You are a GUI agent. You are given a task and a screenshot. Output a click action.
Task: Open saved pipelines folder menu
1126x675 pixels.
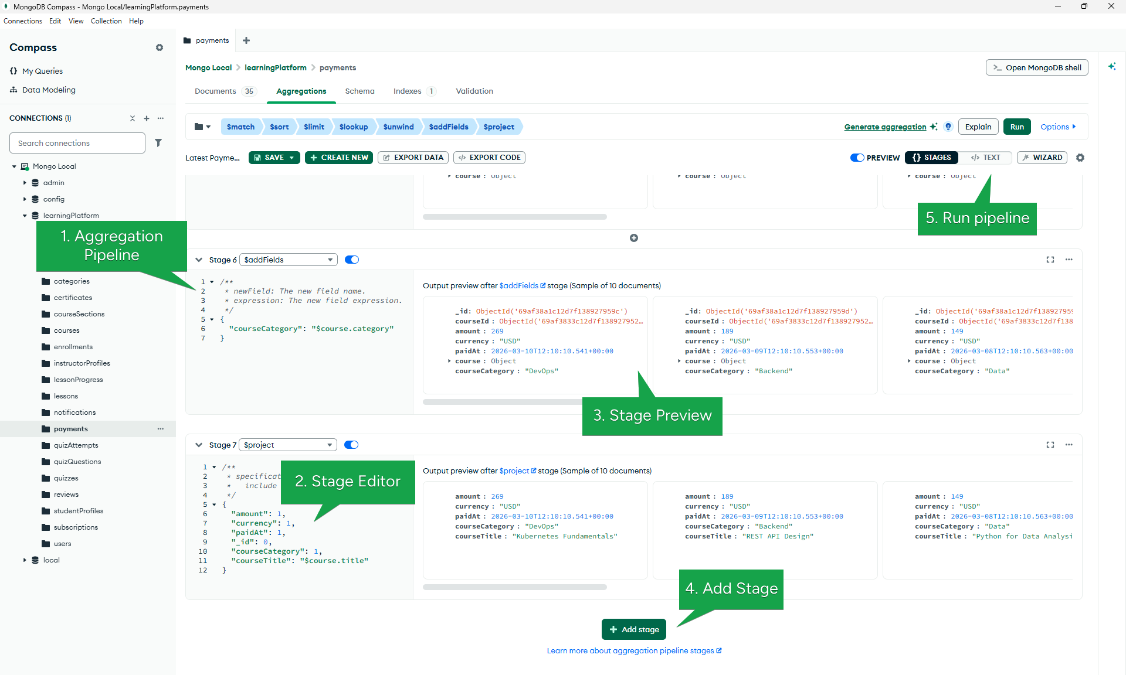point(202,127)
